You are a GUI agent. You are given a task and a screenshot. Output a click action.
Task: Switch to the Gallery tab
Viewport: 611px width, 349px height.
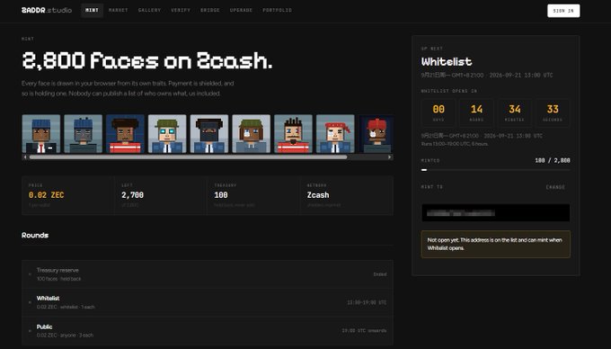click(x=150, y=11)
